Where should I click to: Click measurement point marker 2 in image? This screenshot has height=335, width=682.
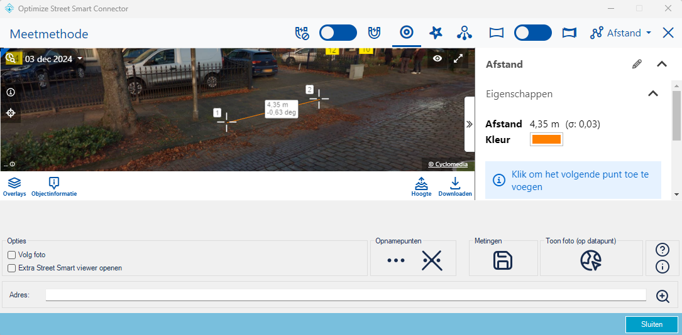(x=319, y=98)
